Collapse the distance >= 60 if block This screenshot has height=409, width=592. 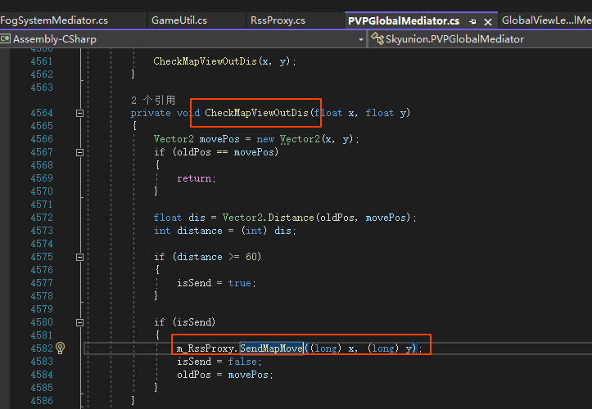click(79, 257)
